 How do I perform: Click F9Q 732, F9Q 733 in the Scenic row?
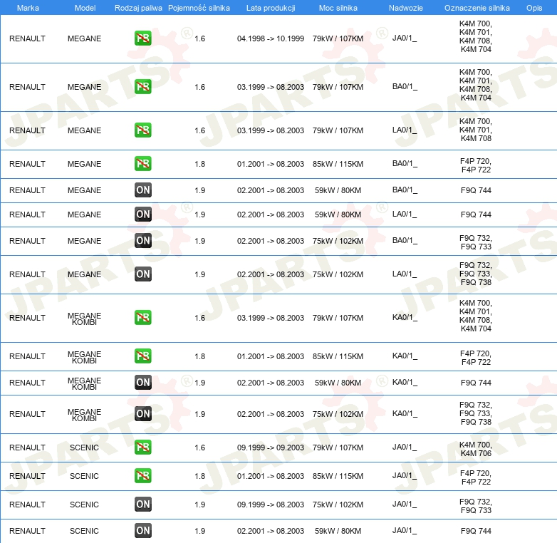[x=476, y=506]
